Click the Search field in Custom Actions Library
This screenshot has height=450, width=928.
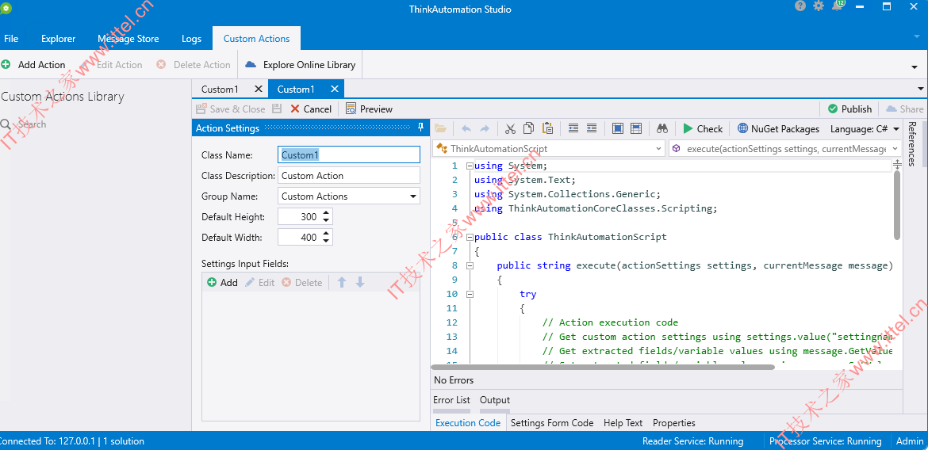(x=94, y=124)
